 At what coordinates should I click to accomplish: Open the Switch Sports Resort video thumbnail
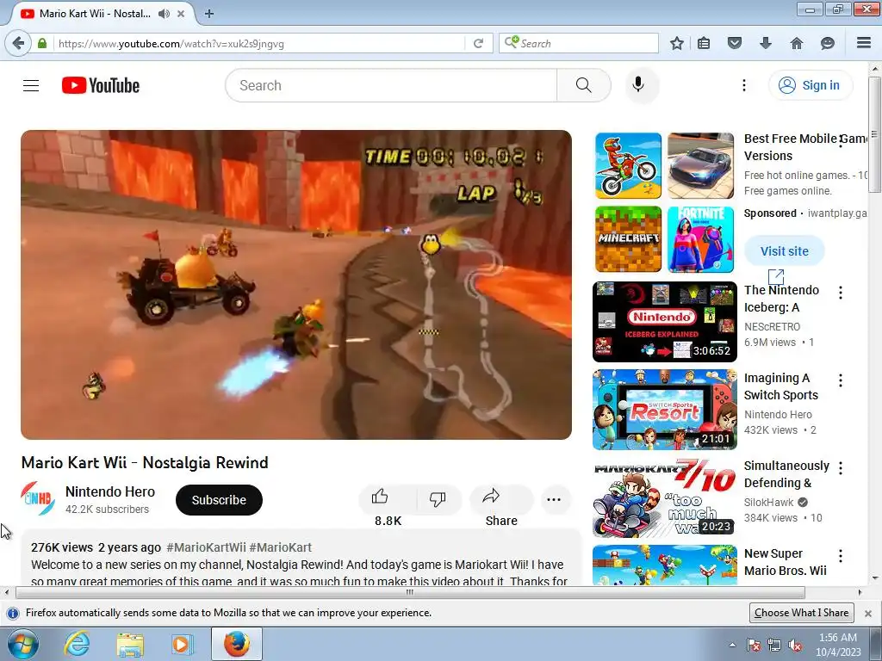pyautogui.click(x=665, y=410)
